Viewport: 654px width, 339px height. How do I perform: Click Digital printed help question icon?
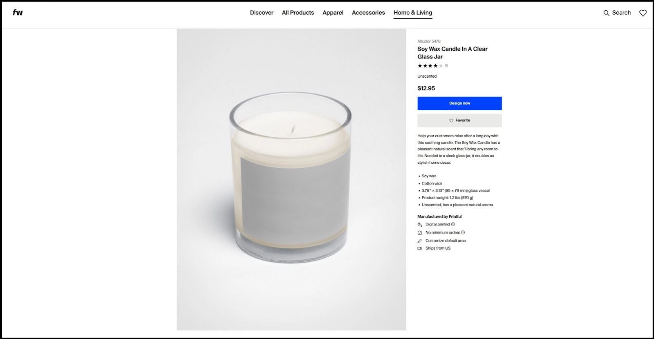(453, 224)
